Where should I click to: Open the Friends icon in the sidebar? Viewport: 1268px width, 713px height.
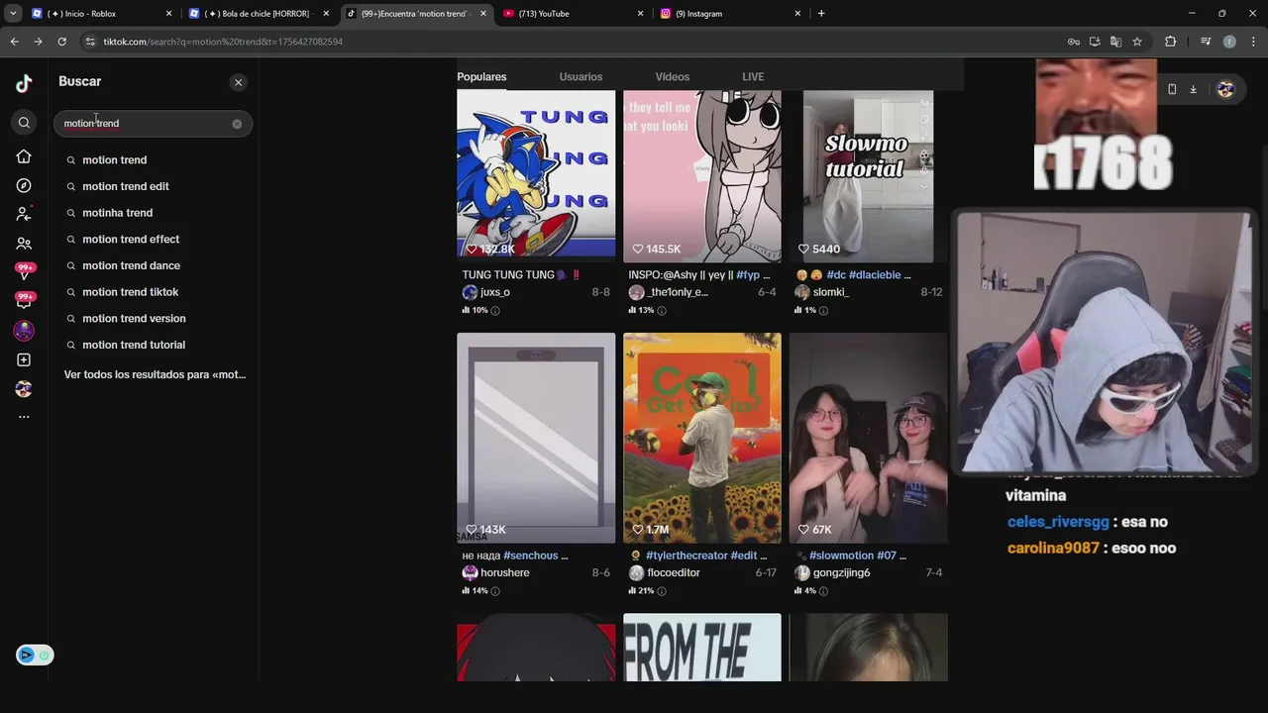(x=24, y=244)
